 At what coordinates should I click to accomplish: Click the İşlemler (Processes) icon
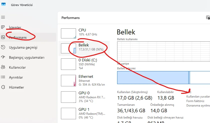click(3, 27)
